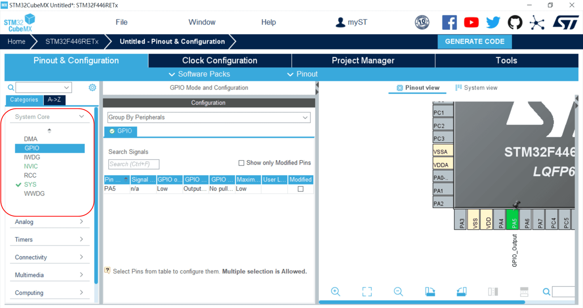Click the STM32F446RETx breadcrumb
The image size is (583, 308).
(72, 42)
